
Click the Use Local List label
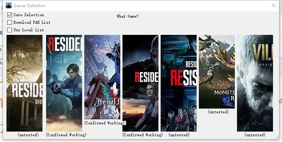(28, 30)
